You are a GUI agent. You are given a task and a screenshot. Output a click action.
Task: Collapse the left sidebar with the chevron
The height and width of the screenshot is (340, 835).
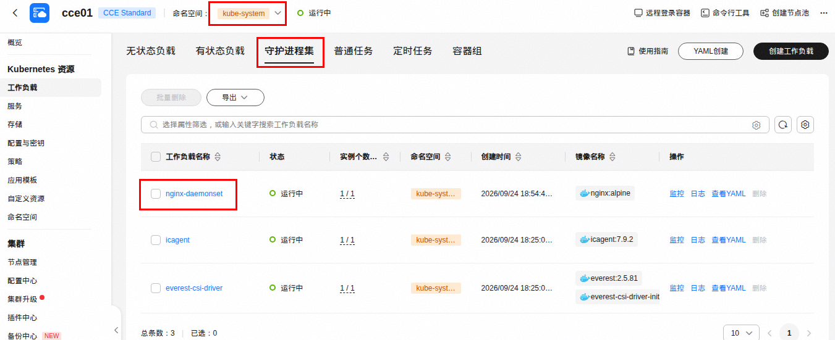(116, 330)
